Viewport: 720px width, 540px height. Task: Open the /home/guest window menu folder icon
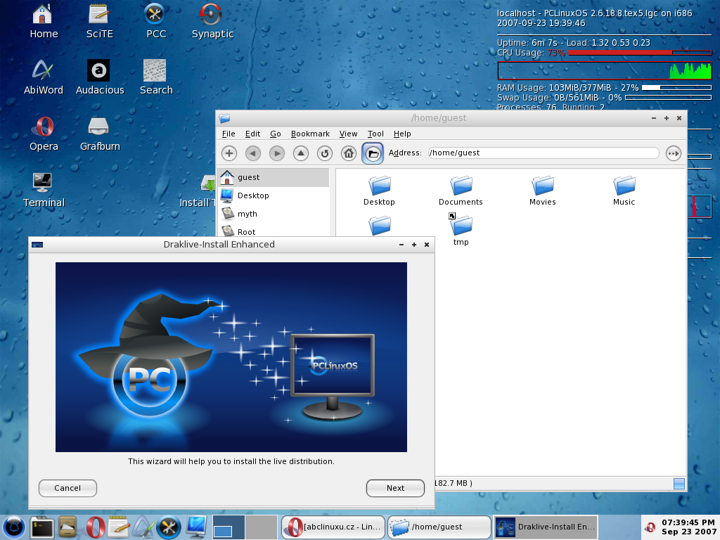[224, 118]
